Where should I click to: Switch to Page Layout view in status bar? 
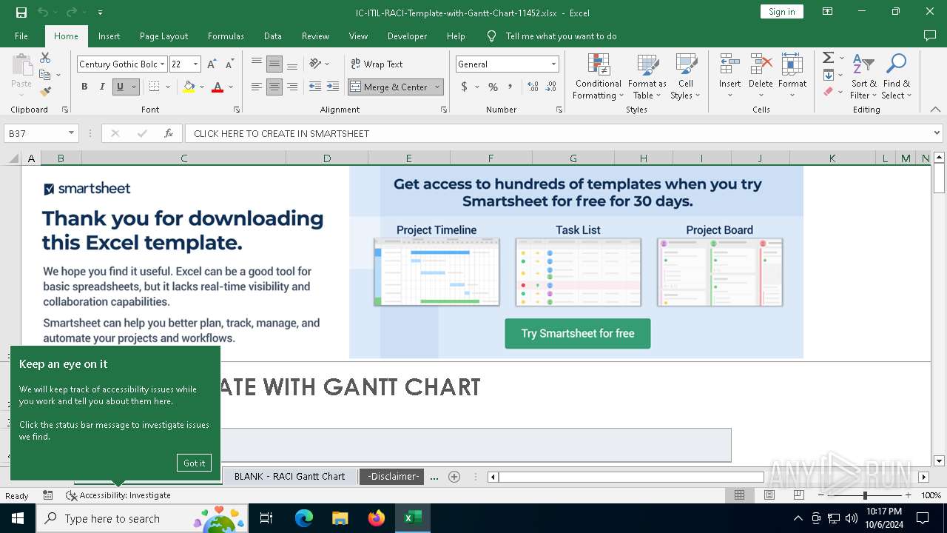[x=769, y=495]
